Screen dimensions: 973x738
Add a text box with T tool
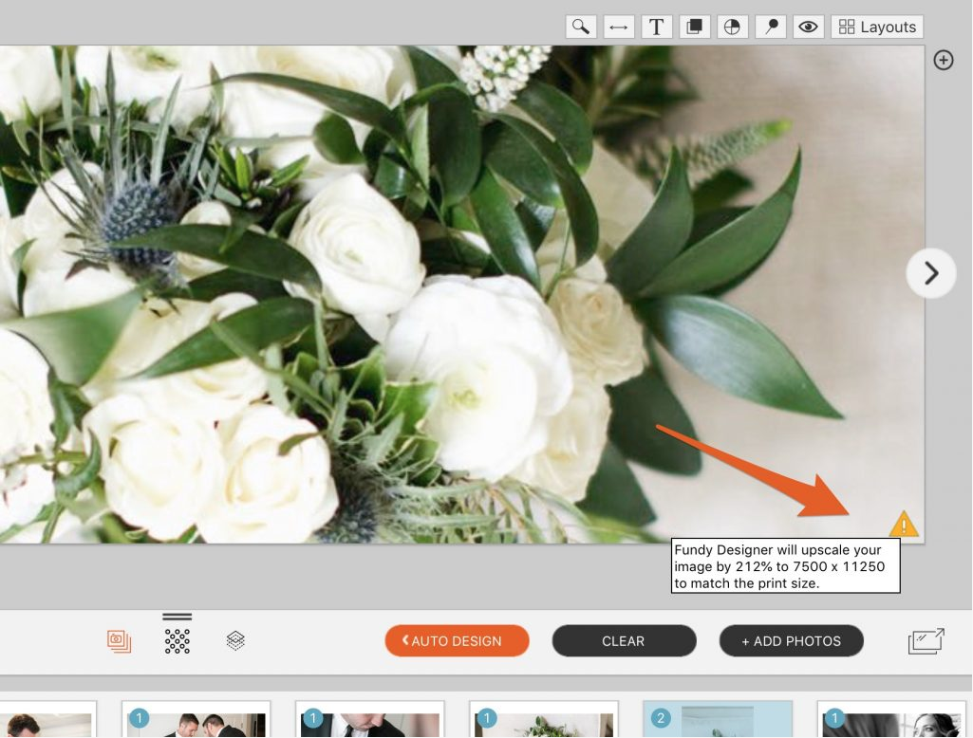tap(657, 27)
